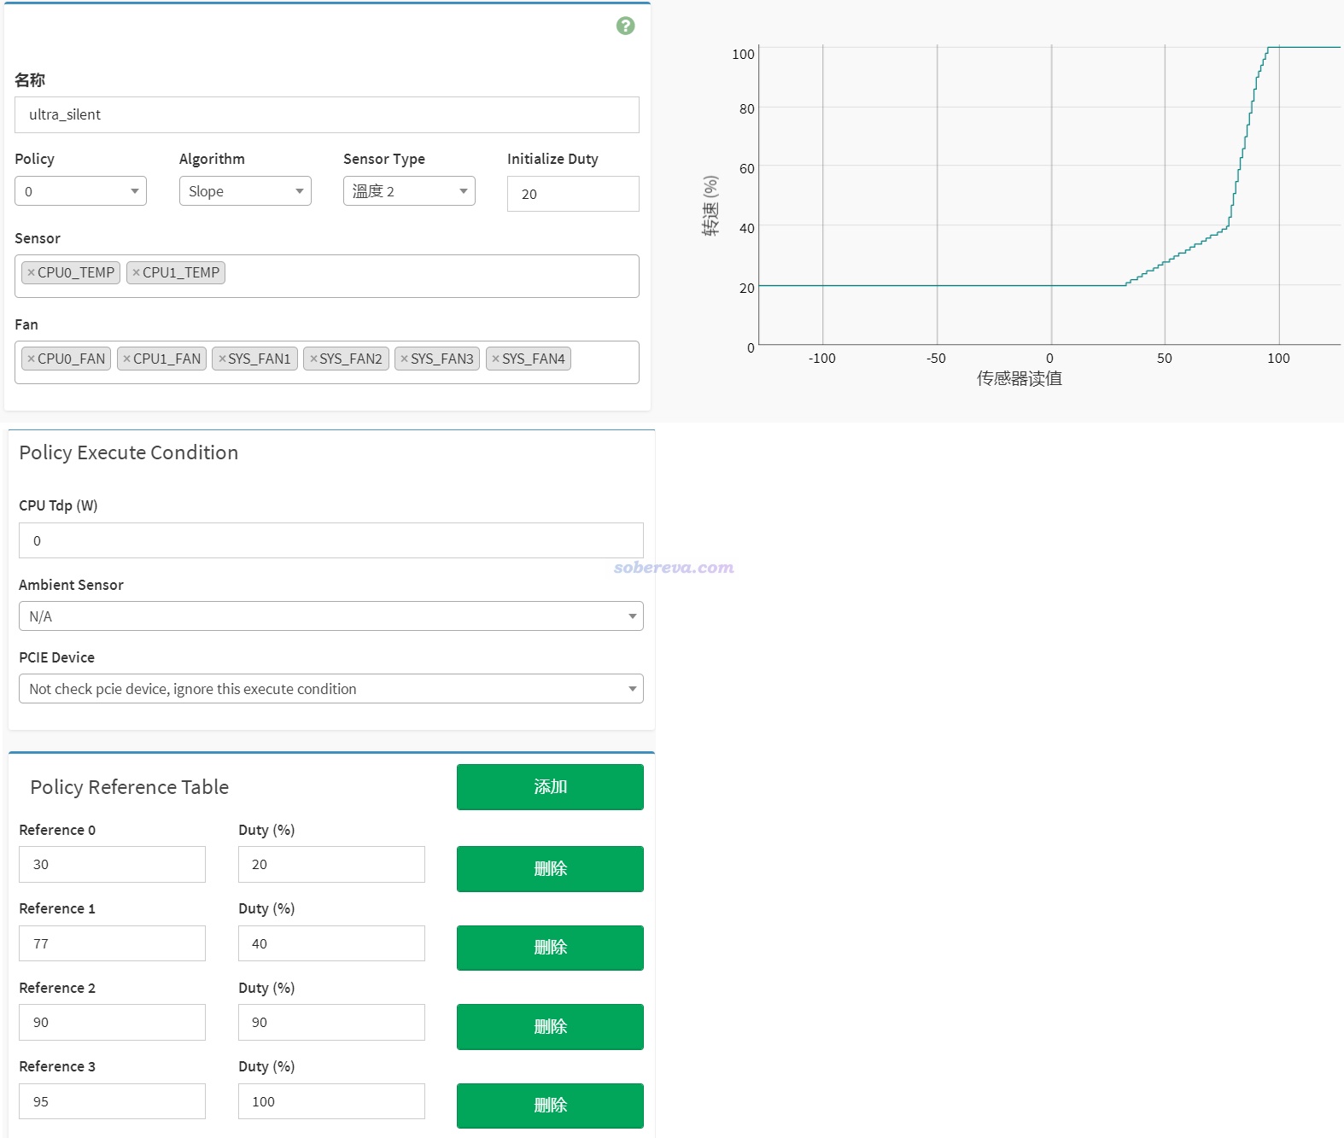Remove CPU0_FAN tag from Fan list

pos(31,359)
